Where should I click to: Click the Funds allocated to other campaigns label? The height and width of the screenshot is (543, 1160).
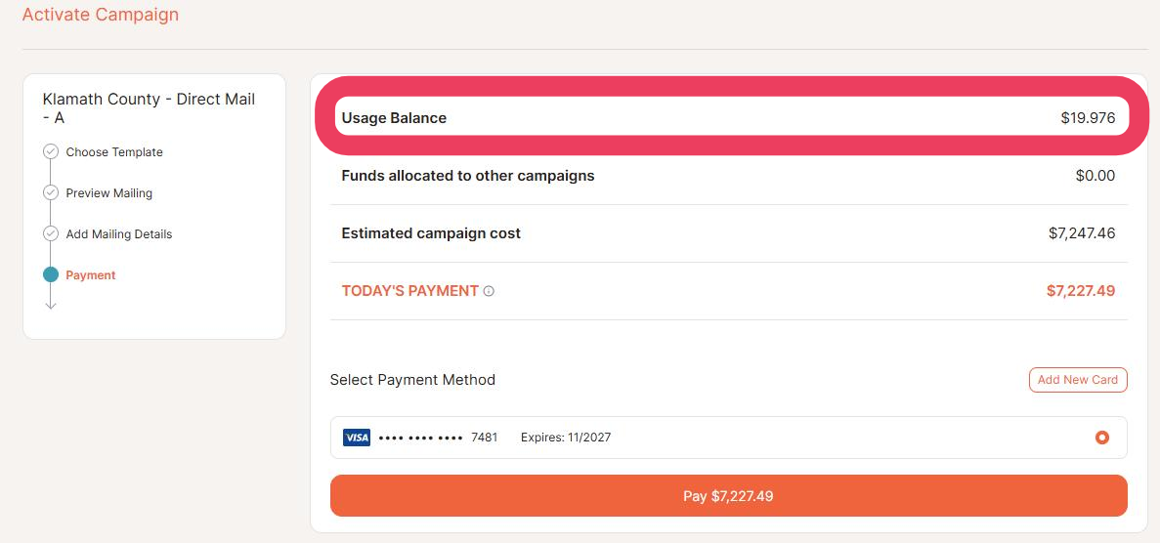point(467,176)
